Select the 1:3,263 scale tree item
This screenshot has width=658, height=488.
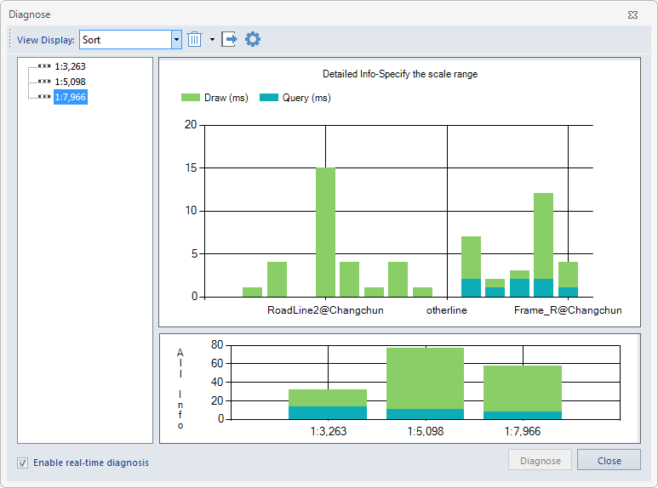point(69,66)
